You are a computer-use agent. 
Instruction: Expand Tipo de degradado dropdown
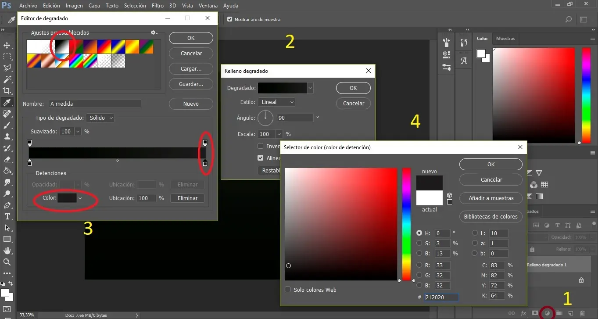click(100, 118)
